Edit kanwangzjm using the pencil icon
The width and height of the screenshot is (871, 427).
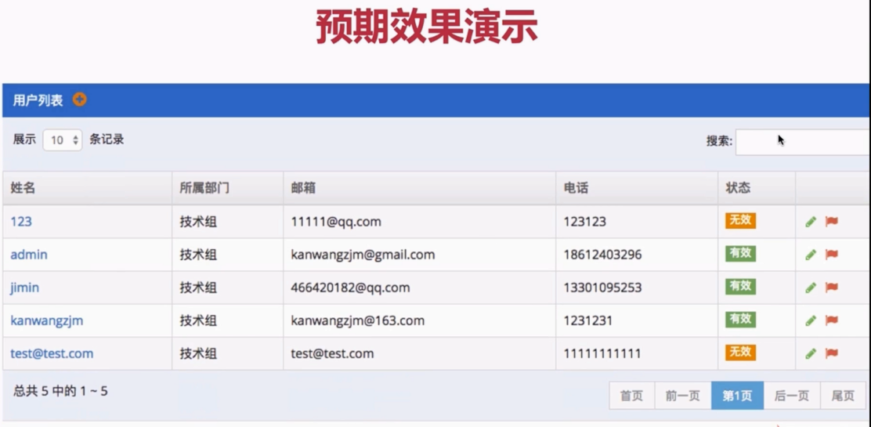(x=811, y=320)
